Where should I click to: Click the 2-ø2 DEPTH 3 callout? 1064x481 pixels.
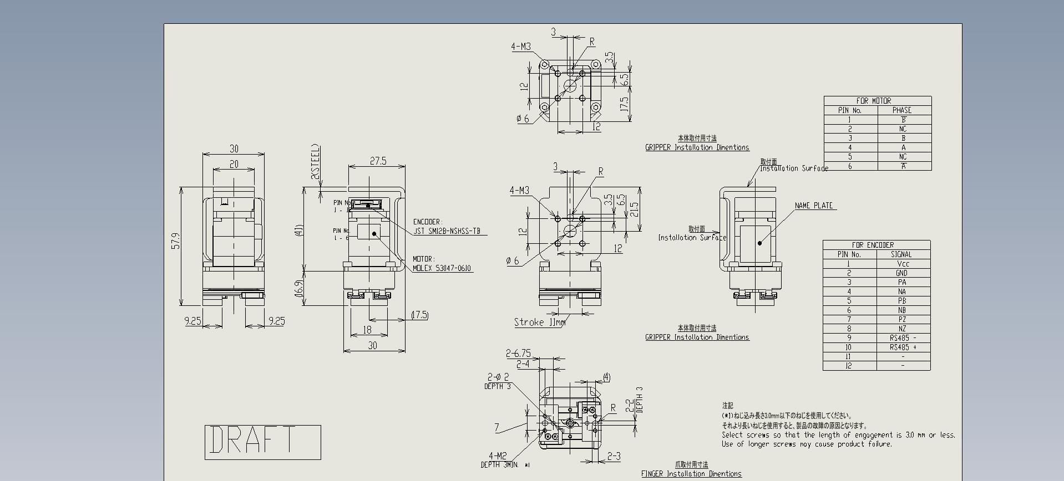tap(498, 381)
